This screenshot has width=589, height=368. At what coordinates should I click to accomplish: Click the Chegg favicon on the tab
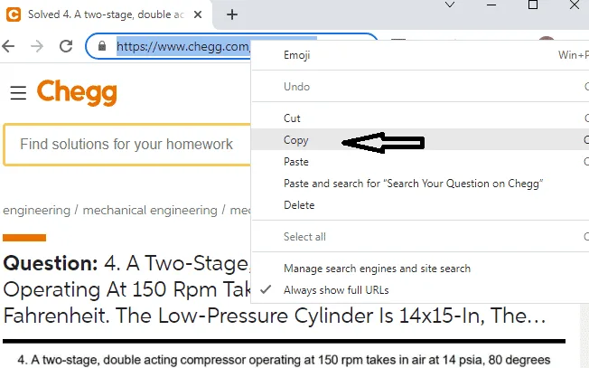(14, 14)
